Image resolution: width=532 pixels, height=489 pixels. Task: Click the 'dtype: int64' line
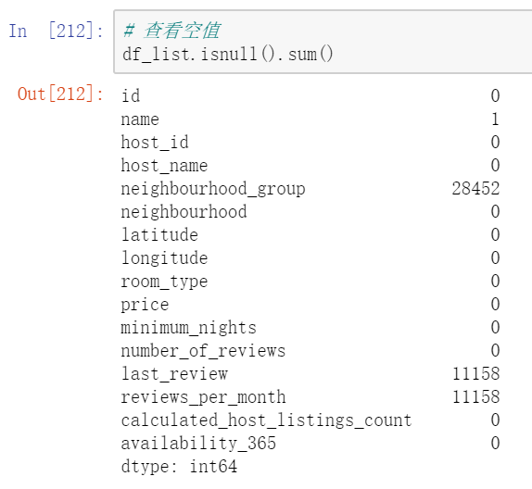(x=179, y=467)
